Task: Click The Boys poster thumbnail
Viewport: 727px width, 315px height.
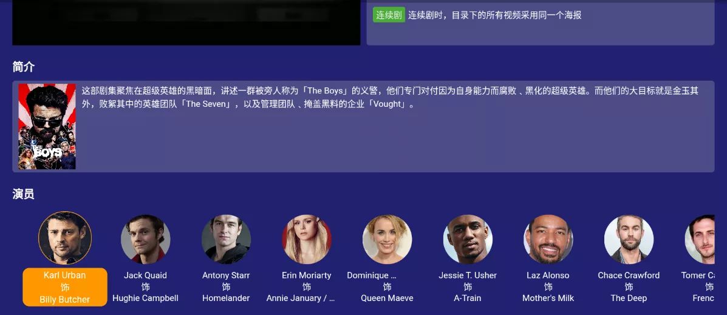Action: point(47,126)
